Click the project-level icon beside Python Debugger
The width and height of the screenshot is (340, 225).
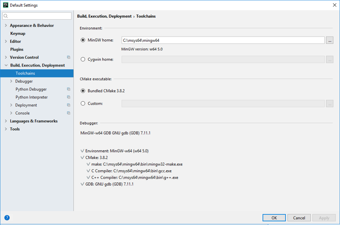click(x=68, y=89)
